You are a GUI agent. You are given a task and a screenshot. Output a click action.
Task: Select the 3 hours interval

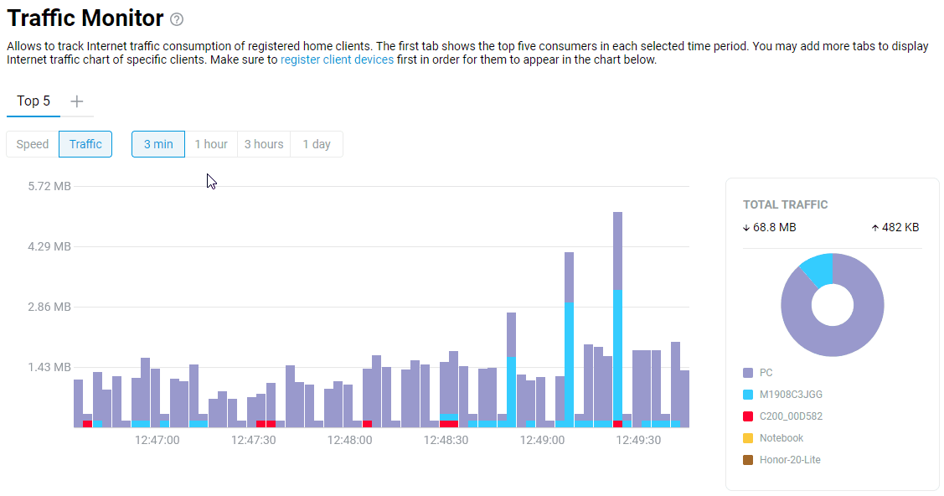263,144
